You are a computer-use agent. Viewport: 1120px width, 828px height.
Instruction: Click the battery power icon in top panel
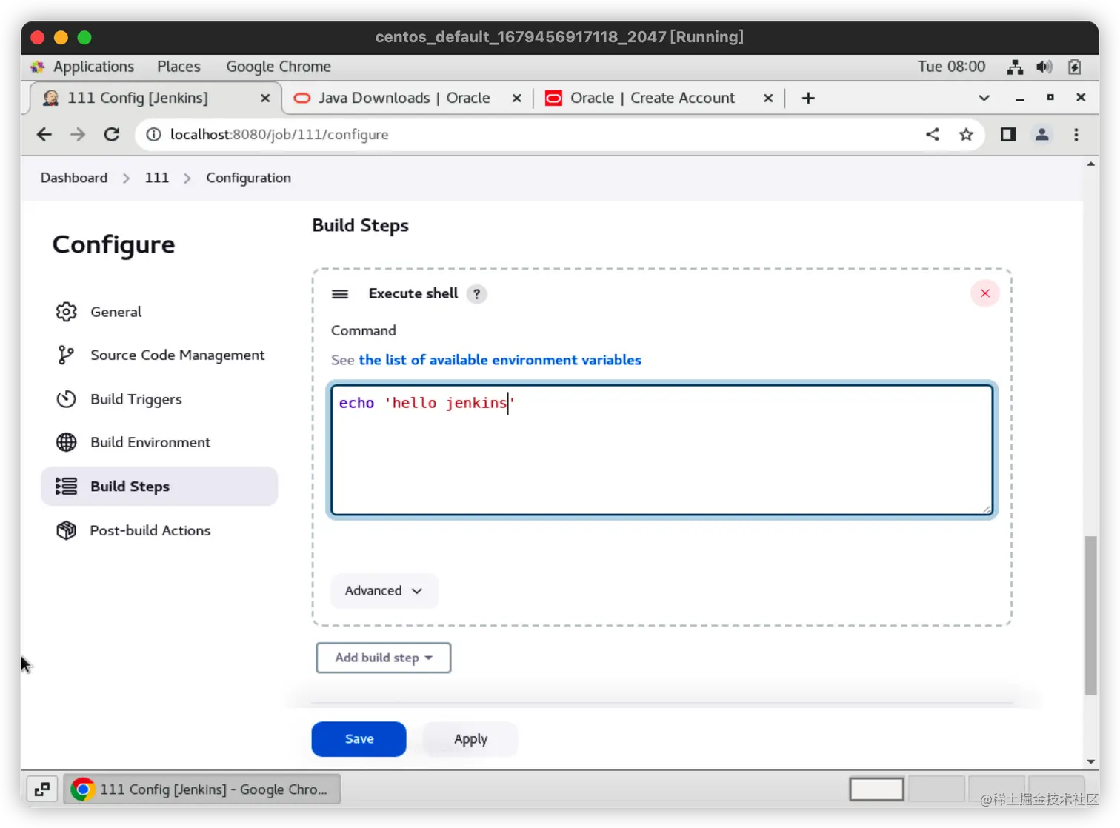click(x=1075, y=67)
